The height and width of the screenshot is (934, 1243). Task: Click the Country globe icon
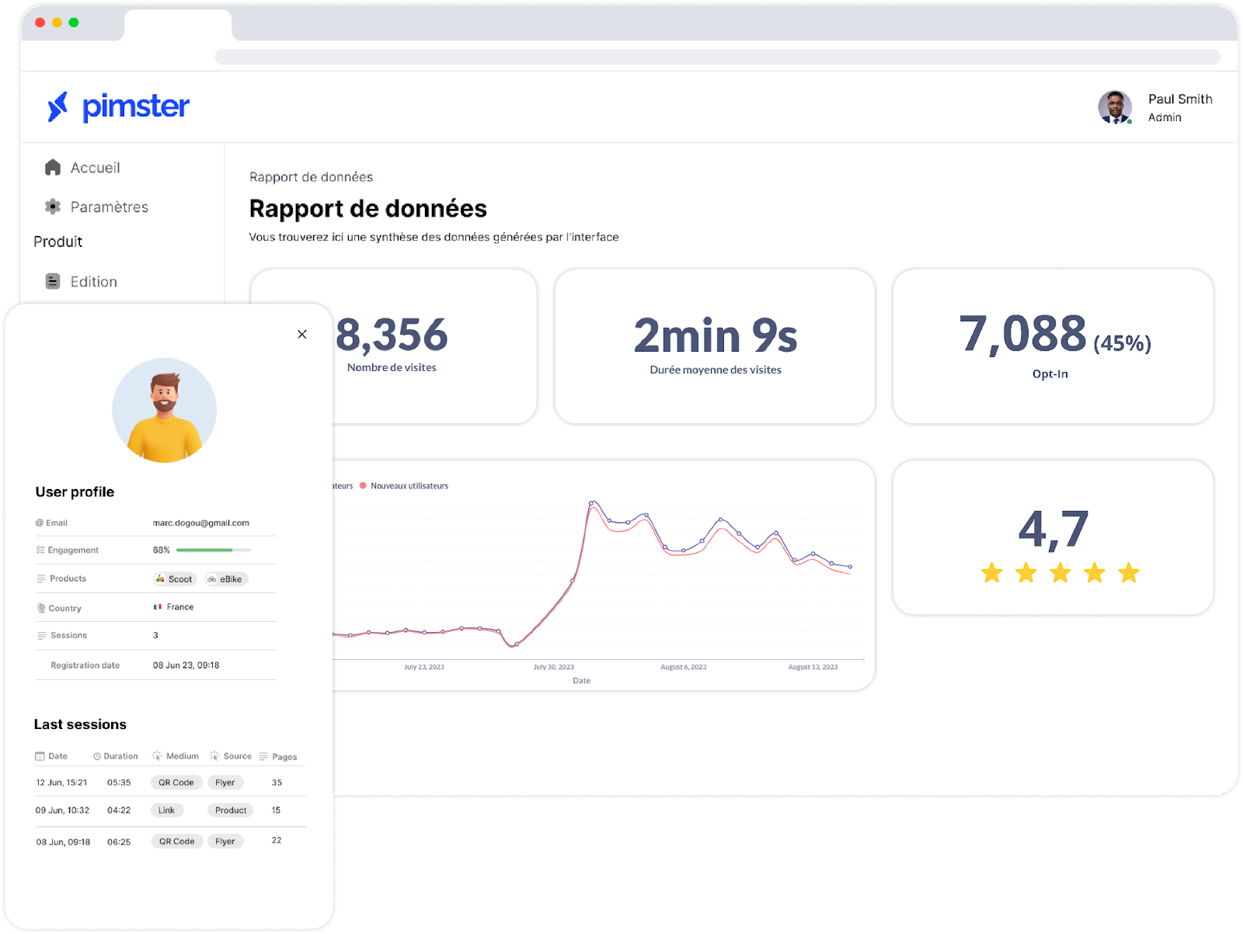click(x=40, y=607)
